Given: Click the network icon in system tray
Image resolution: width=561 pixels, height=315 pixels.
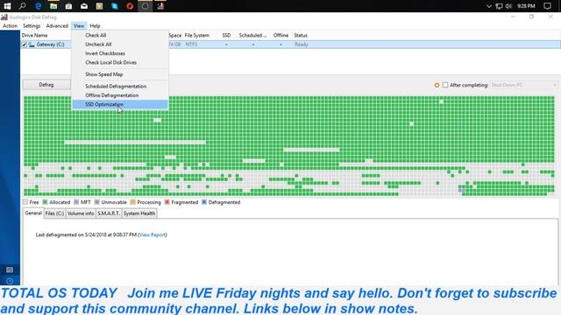Looking at the screenshot, I should (499, 6).
